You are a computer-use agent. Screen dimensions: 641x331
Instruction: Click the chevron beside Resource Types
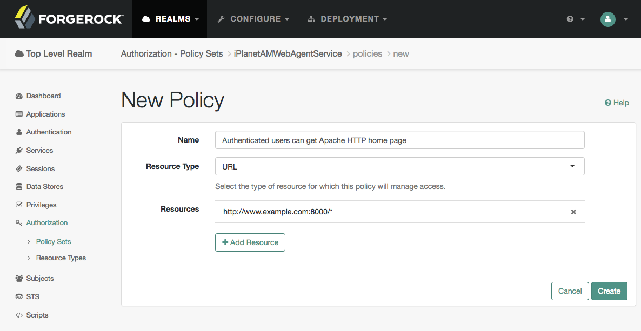click(x=29, y=258)
